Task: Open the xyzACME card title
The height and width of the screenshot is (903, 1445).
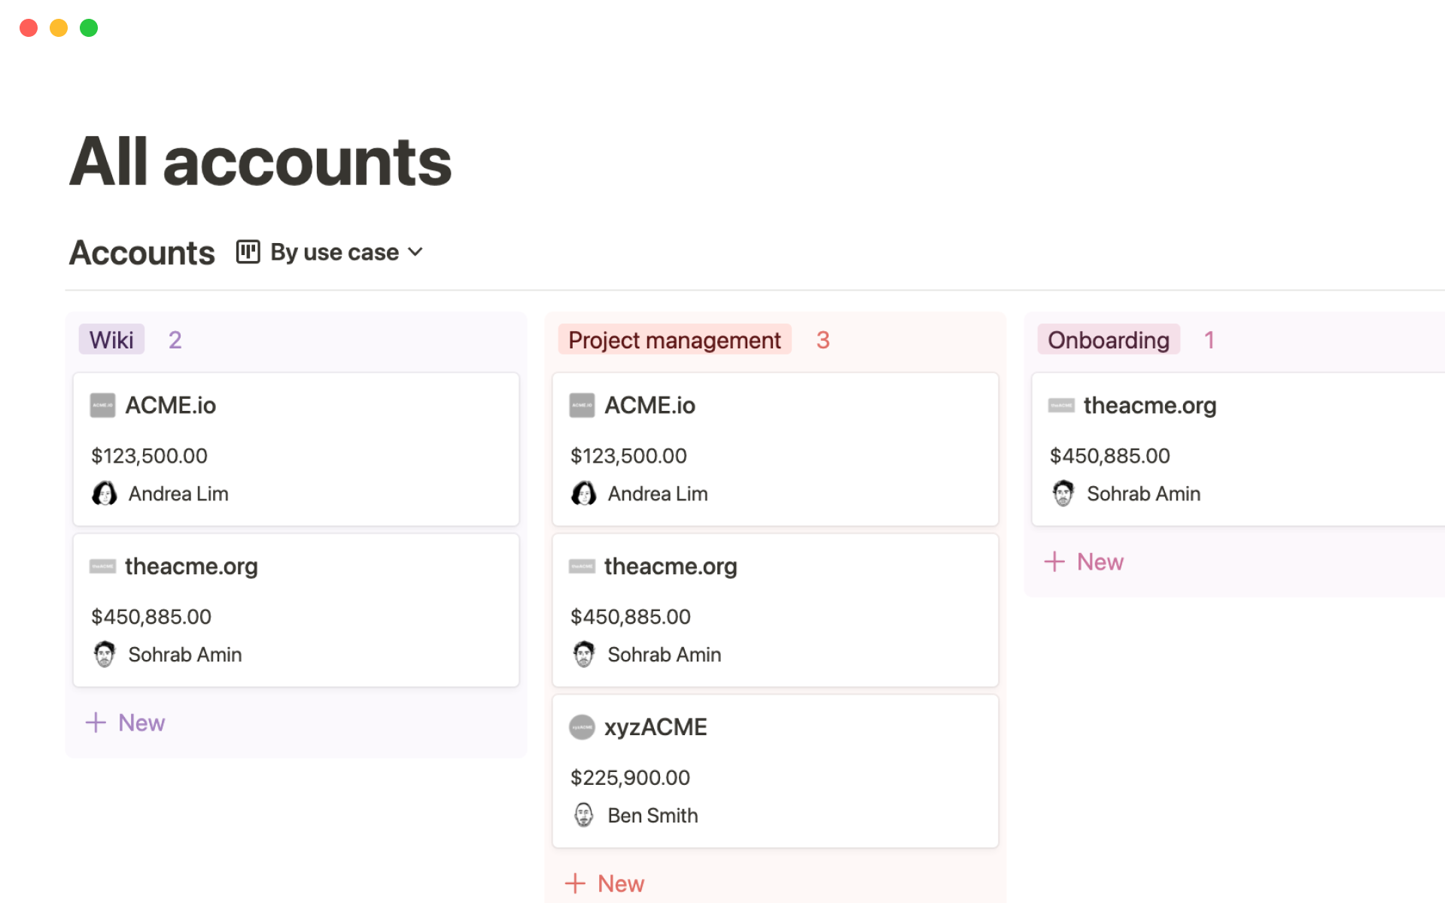Action: coord(655,727)
